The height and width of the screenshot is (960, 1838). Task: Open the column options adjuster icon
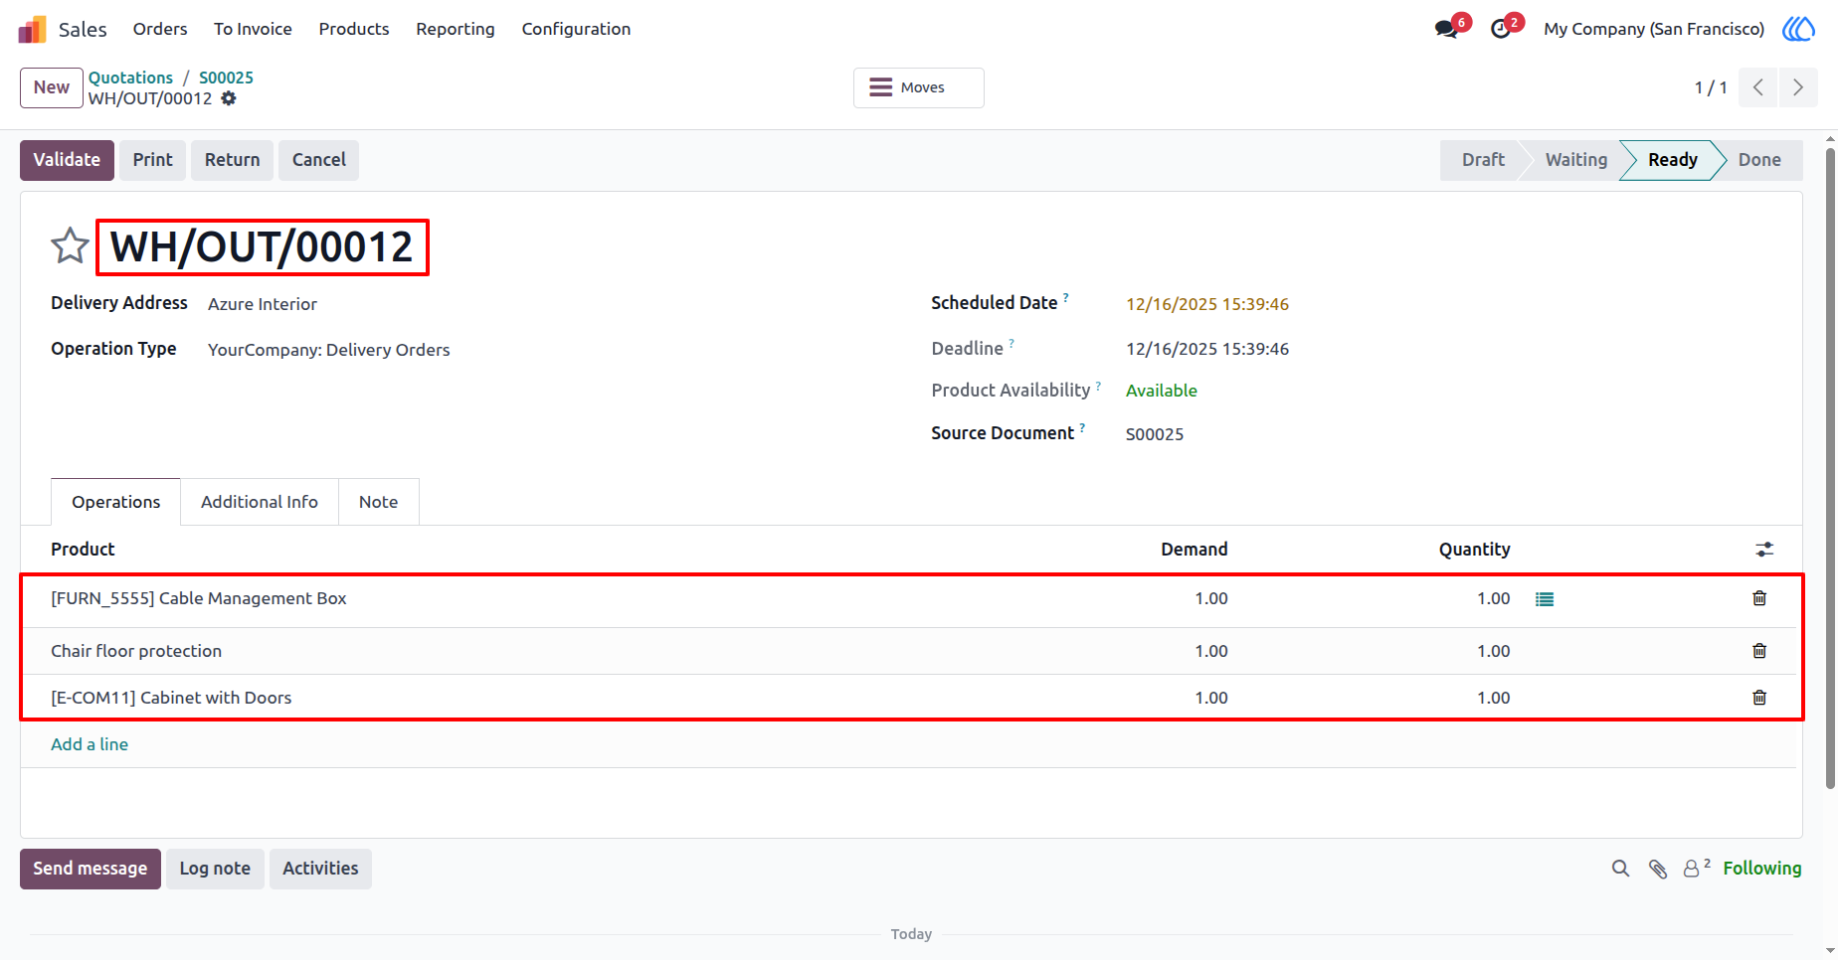point(1764,550)
